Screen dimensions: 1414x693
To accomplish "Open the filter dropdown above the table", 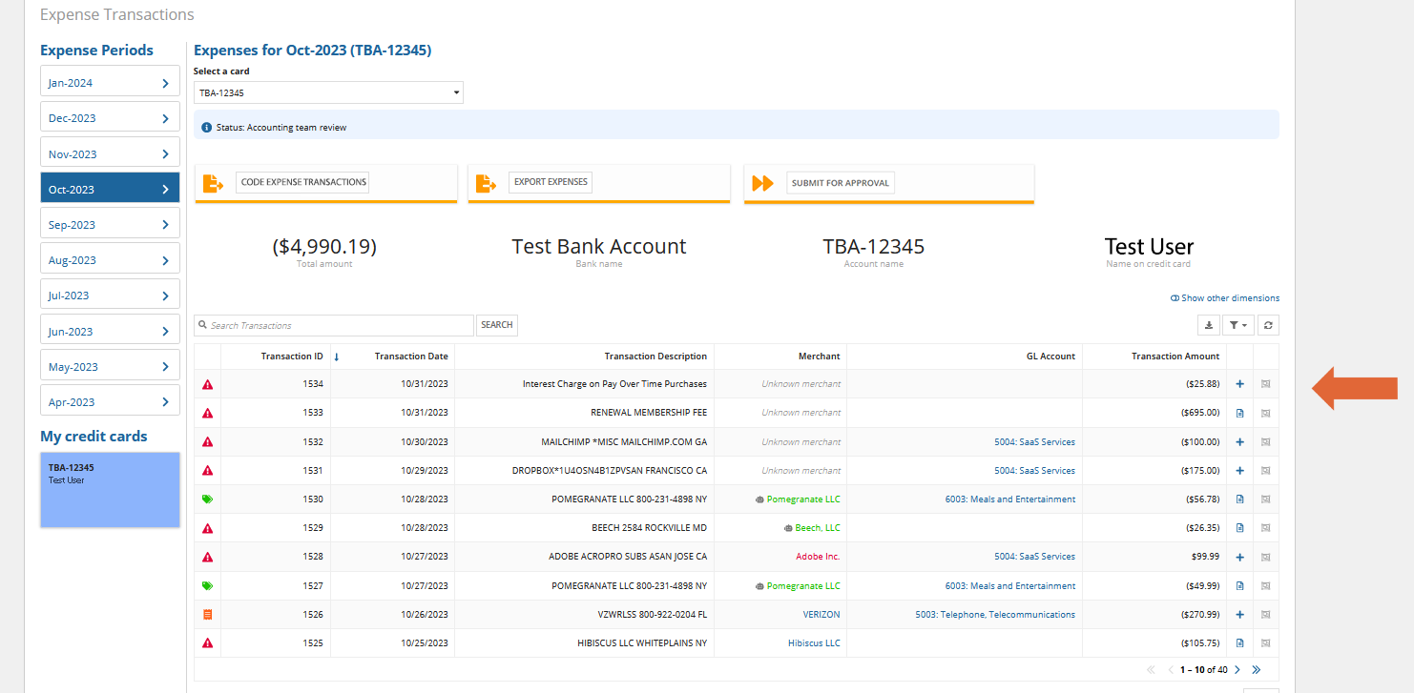I will coord(1238,325).
